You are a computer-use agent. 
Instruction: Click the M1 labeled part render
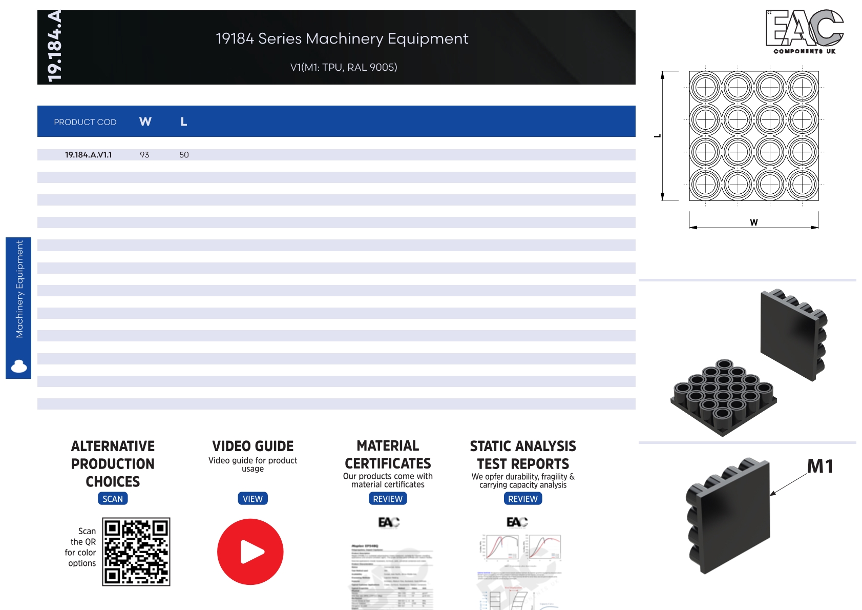[x=728, y=516]
